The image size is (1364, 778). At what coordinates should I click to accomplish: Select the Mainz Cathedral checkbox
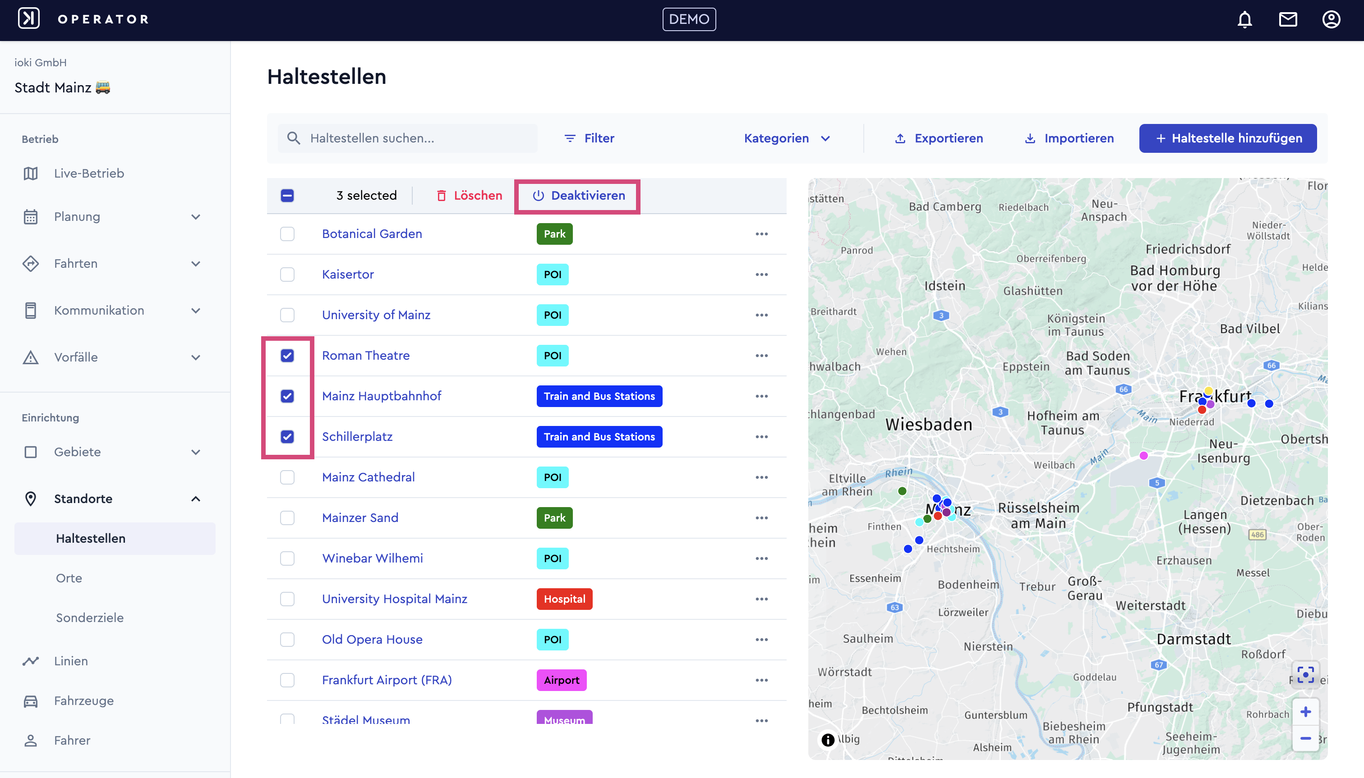pos(287,478)
